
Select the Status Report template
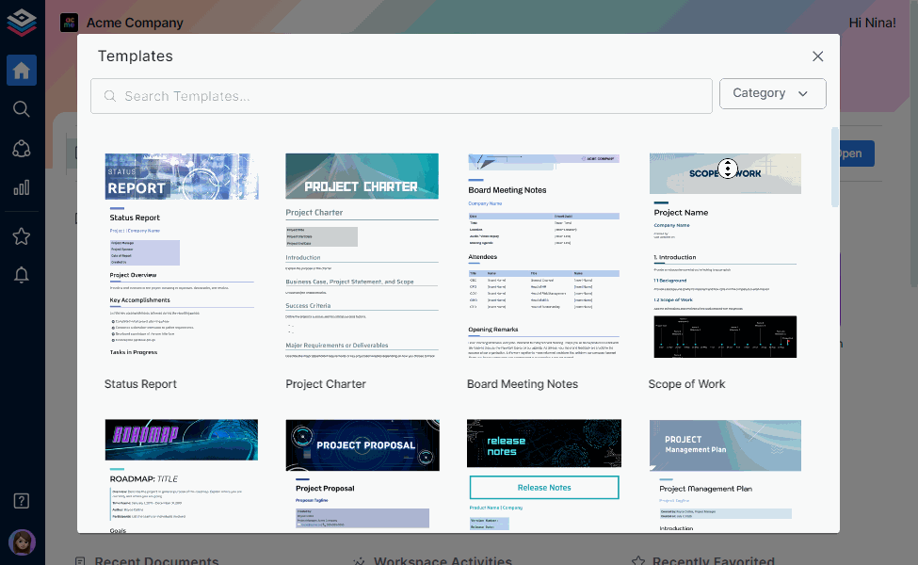181,264
